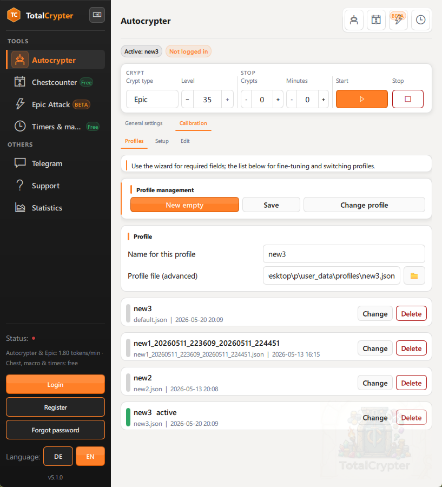The image size is (442, 487).
Task: Stop the autocrypter with the square button
Action: tap(408, 99)
